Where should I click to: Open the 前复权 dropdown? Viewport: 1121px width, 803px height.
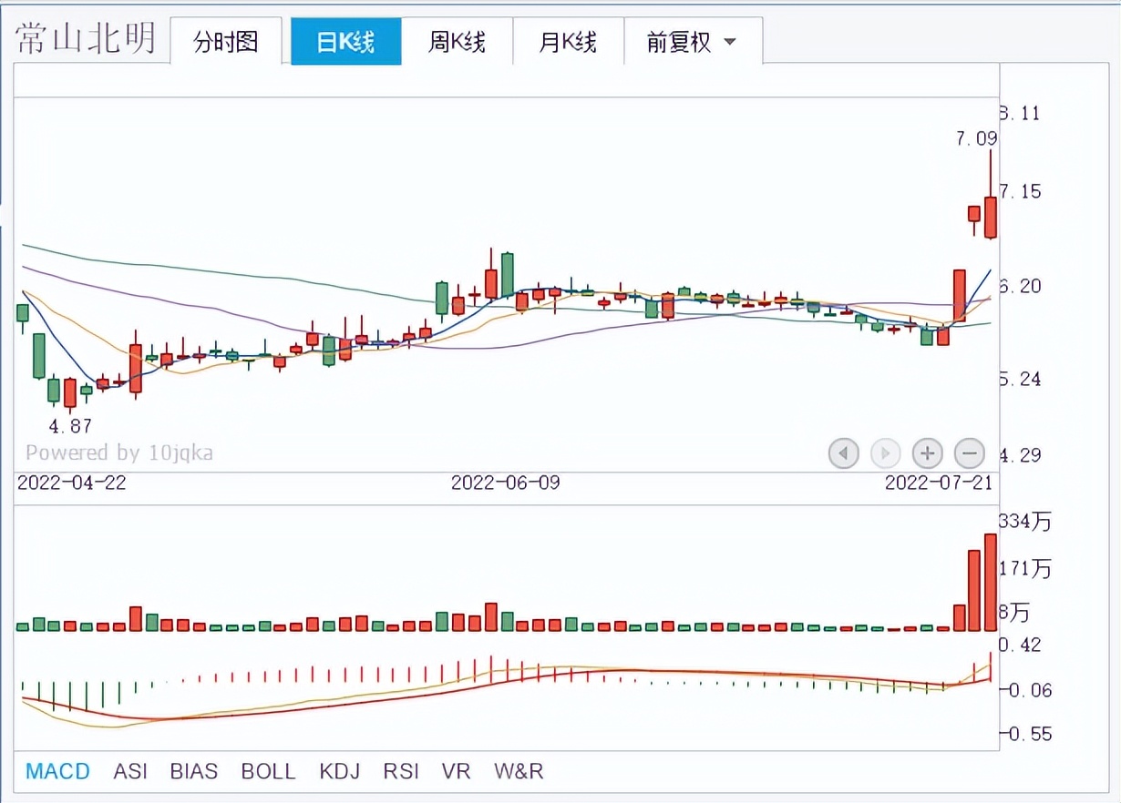(692, 42)
